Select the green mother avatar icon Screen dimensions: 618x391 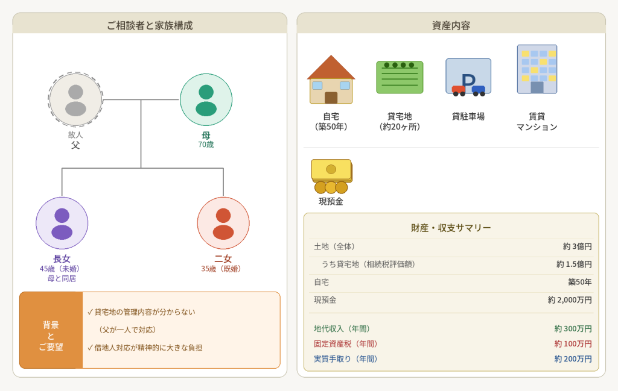(x=206, y=100)
